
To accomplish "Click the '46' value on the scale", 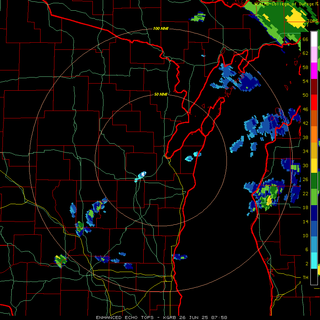I will tap(305, 110).
